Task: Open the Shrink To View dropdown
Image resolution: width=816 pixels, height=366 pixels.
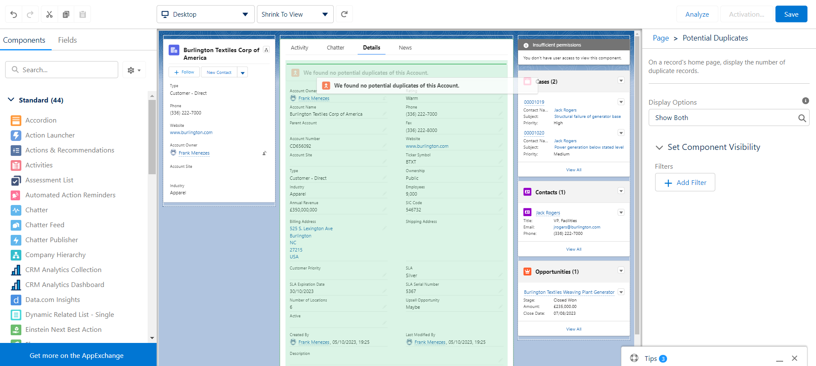Action: 295,14
